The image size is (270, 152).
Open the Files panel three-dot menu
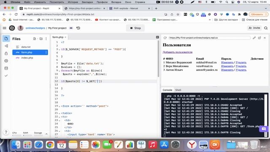46,39
